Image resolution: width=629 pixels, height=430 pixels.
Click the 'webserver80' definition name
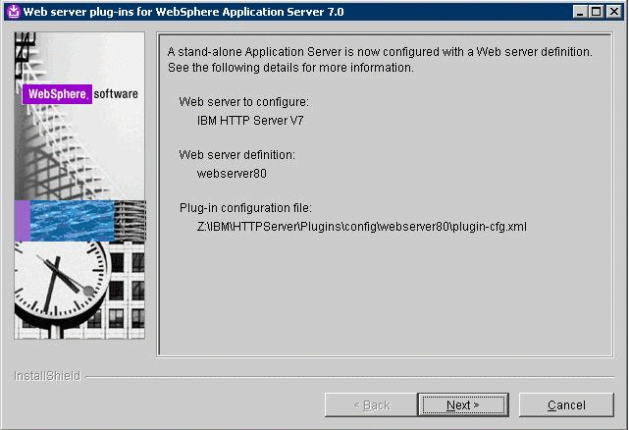[x=232, y=174]
